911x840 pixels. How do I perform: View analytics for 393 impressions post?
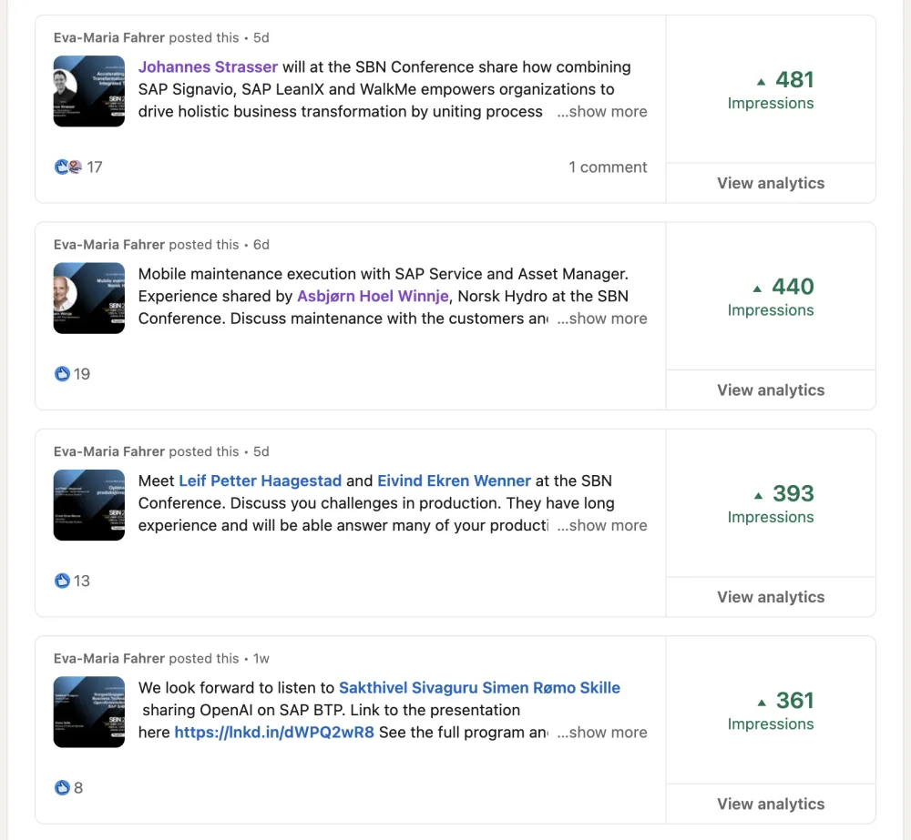(x=770, y=597)
